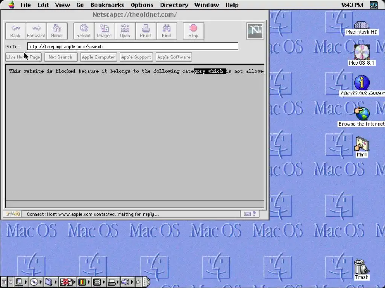Open the Edit menu
The height and width of the screenshot is (288, 385).
tap(43, 5)
